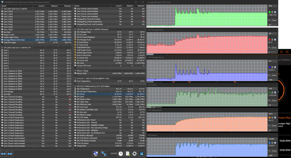Click the clock reset-timer icon

121,154
